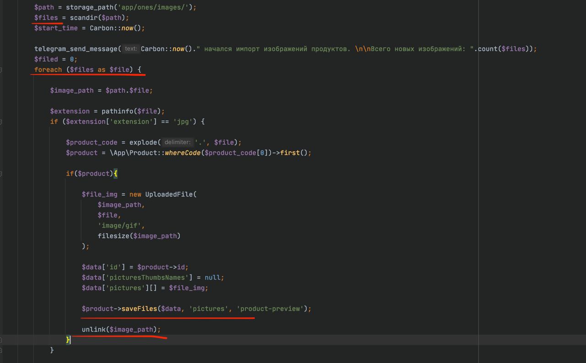Click $product inside the if condition

(94, 174)
